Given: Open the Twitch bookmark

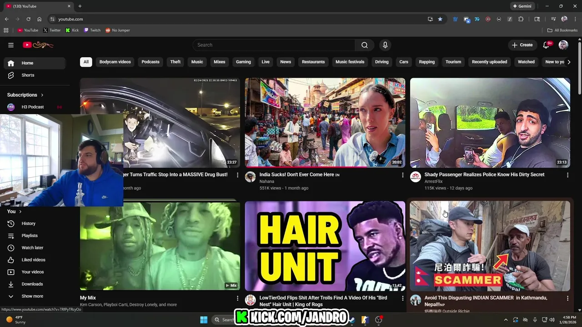Looking at the screenshot, I should [x=92, y=30].
